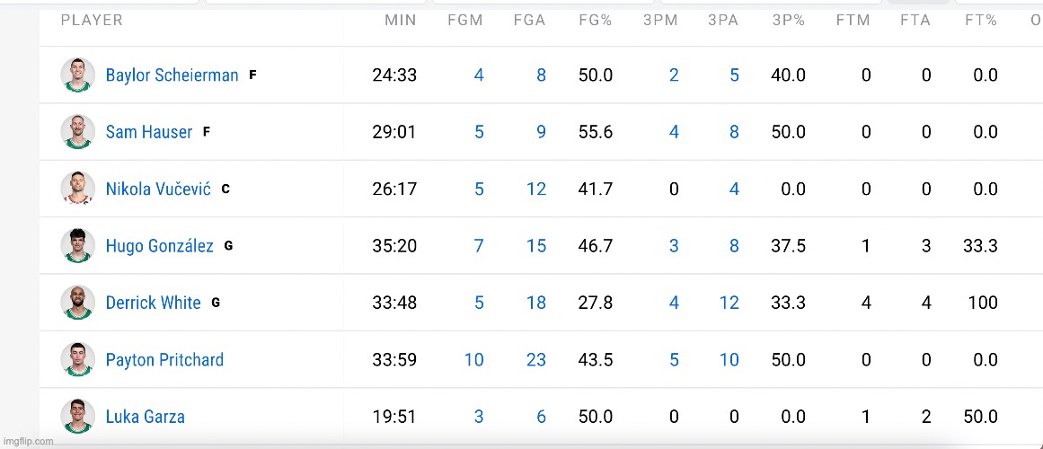Open Payton Pritchard's player profile

coord(164,359)
